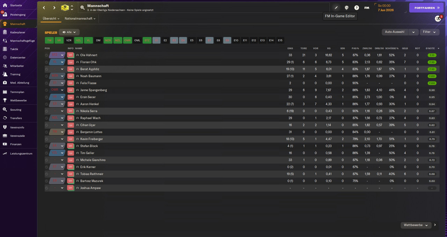Go to Training in sidebar
This screenshot has width=447, height=237.
tap(15, 74)
